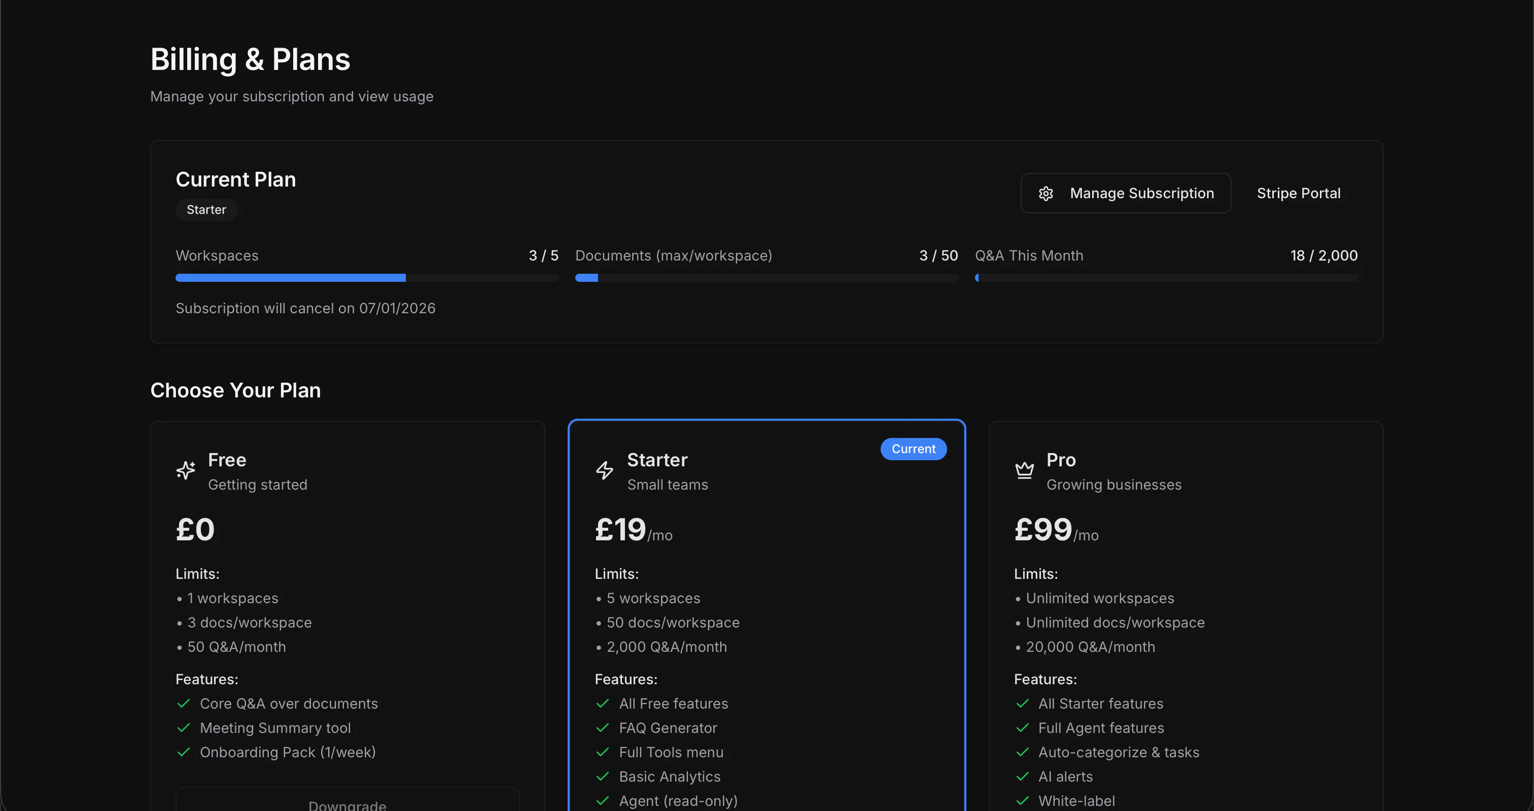Screen dimensions: 1534x811
Task: Click checkmark beside All Starter features
Action: coord(1023,704)
